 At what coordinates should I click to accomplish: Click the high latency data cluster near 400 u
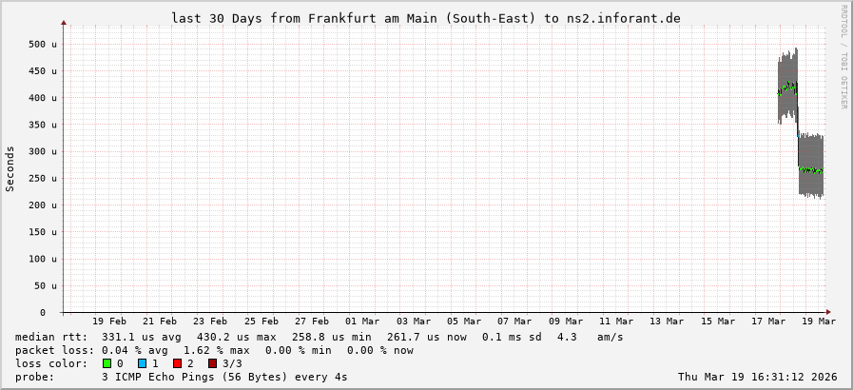pyautogui.click(x=787, y=89)
